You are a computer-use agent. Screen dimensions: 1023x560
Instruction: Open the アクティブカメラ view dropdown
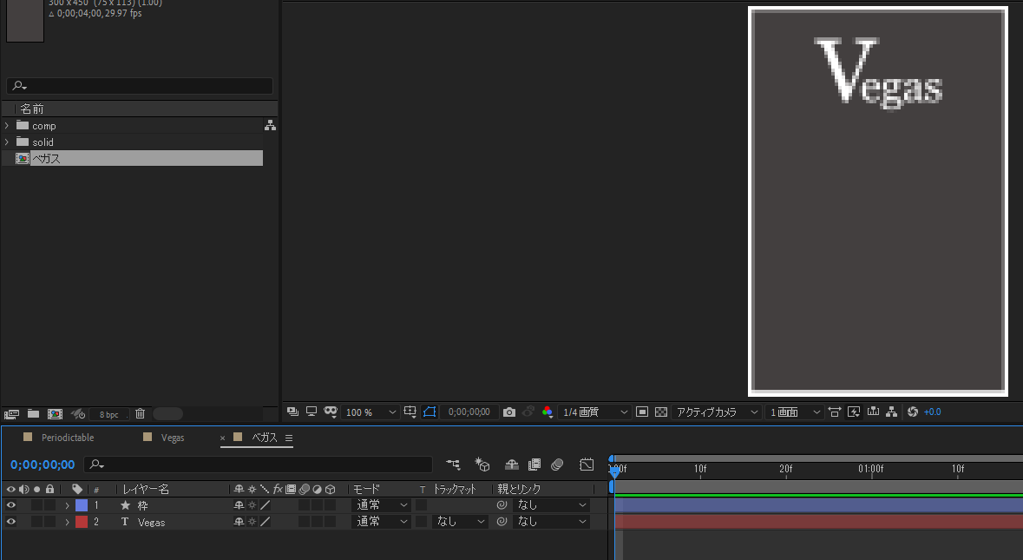(x=717, y=412)
